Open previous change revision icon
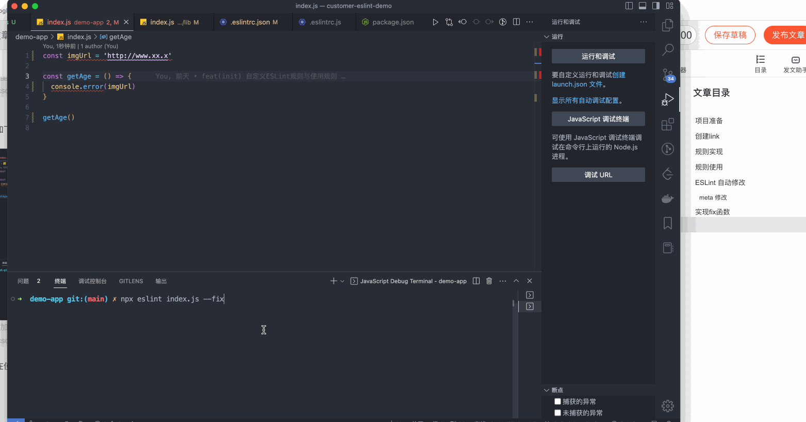Screen dimensions: 806x422 463,22
